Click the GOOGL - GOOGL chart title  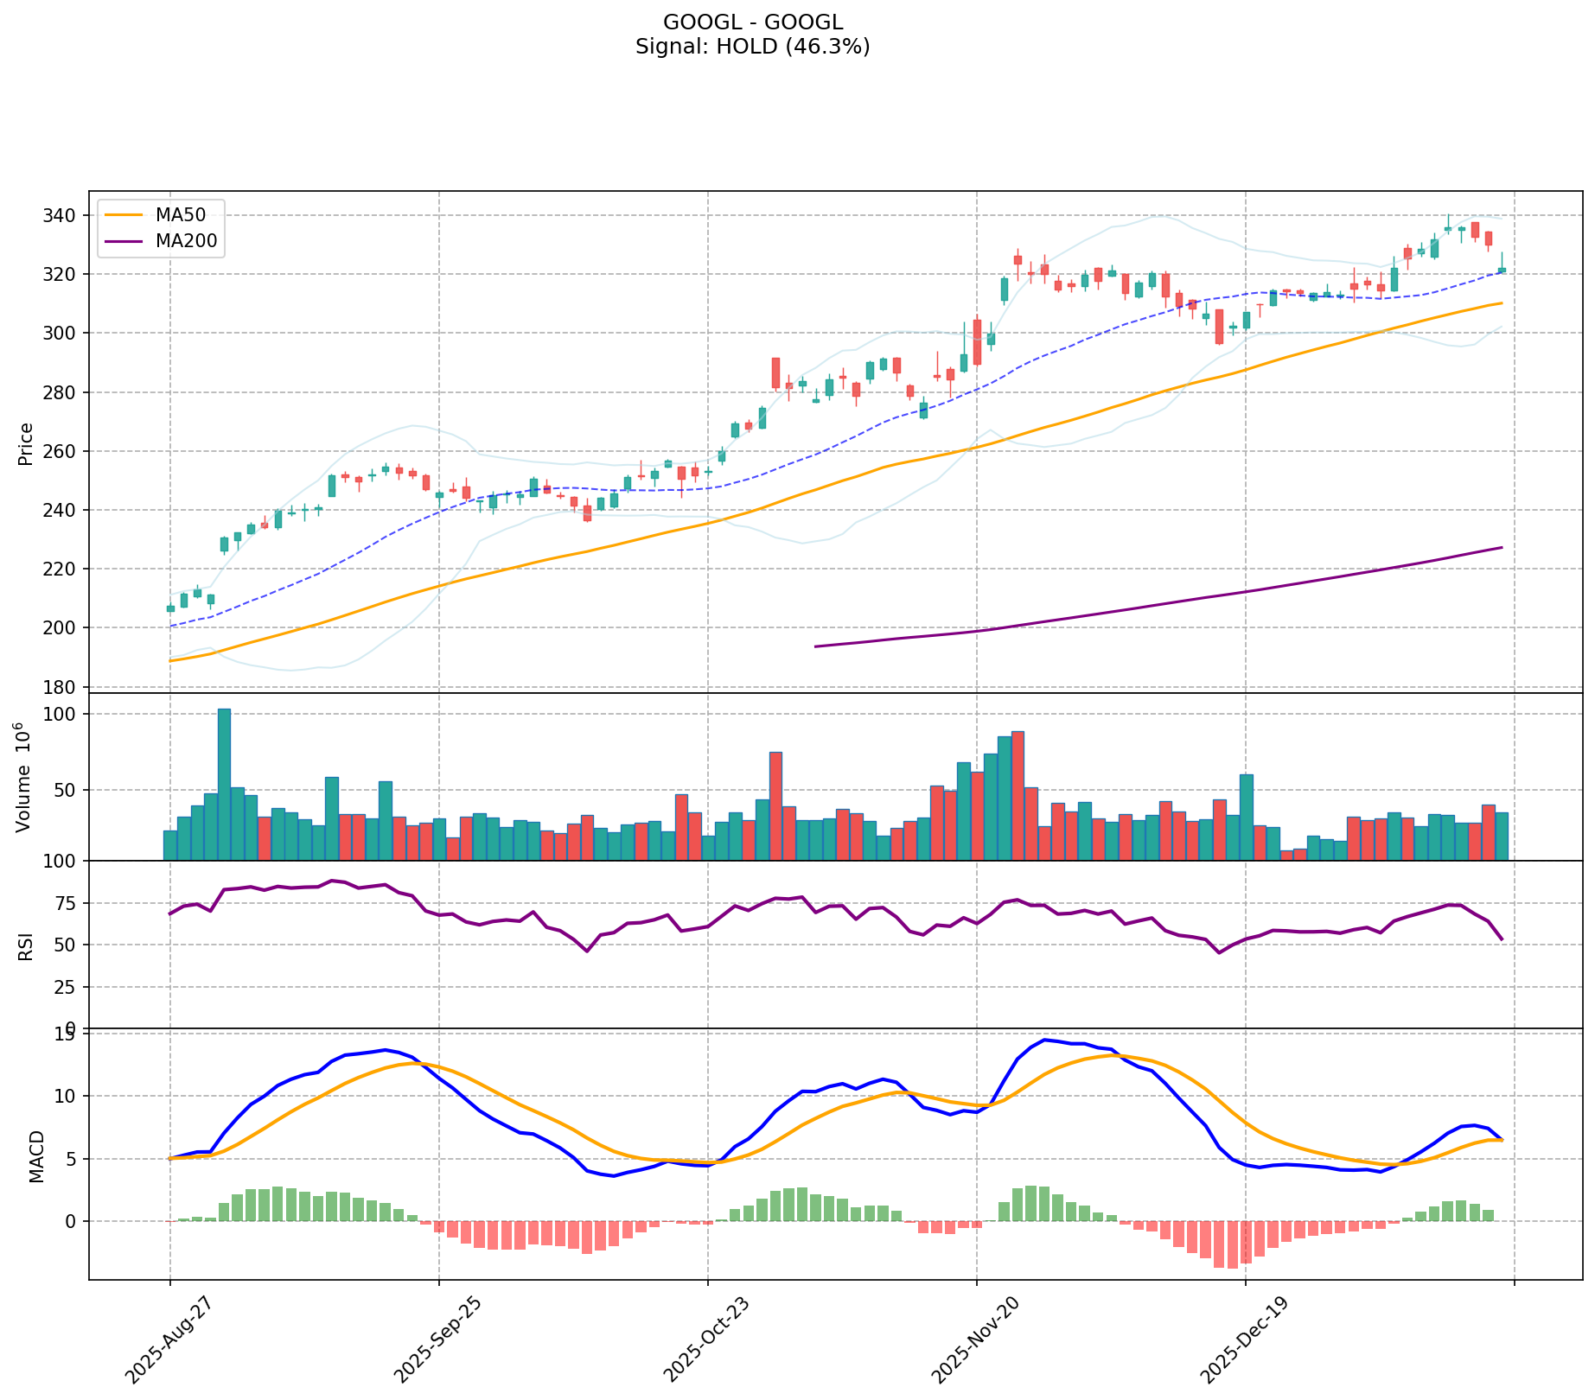752,22
